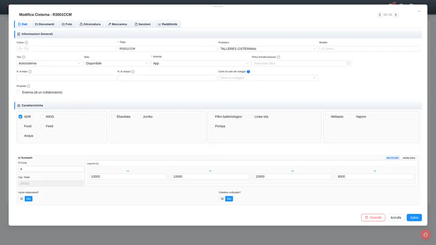
Task: Go to next cisterna with right arrow
Action: [x=396, y=15]
